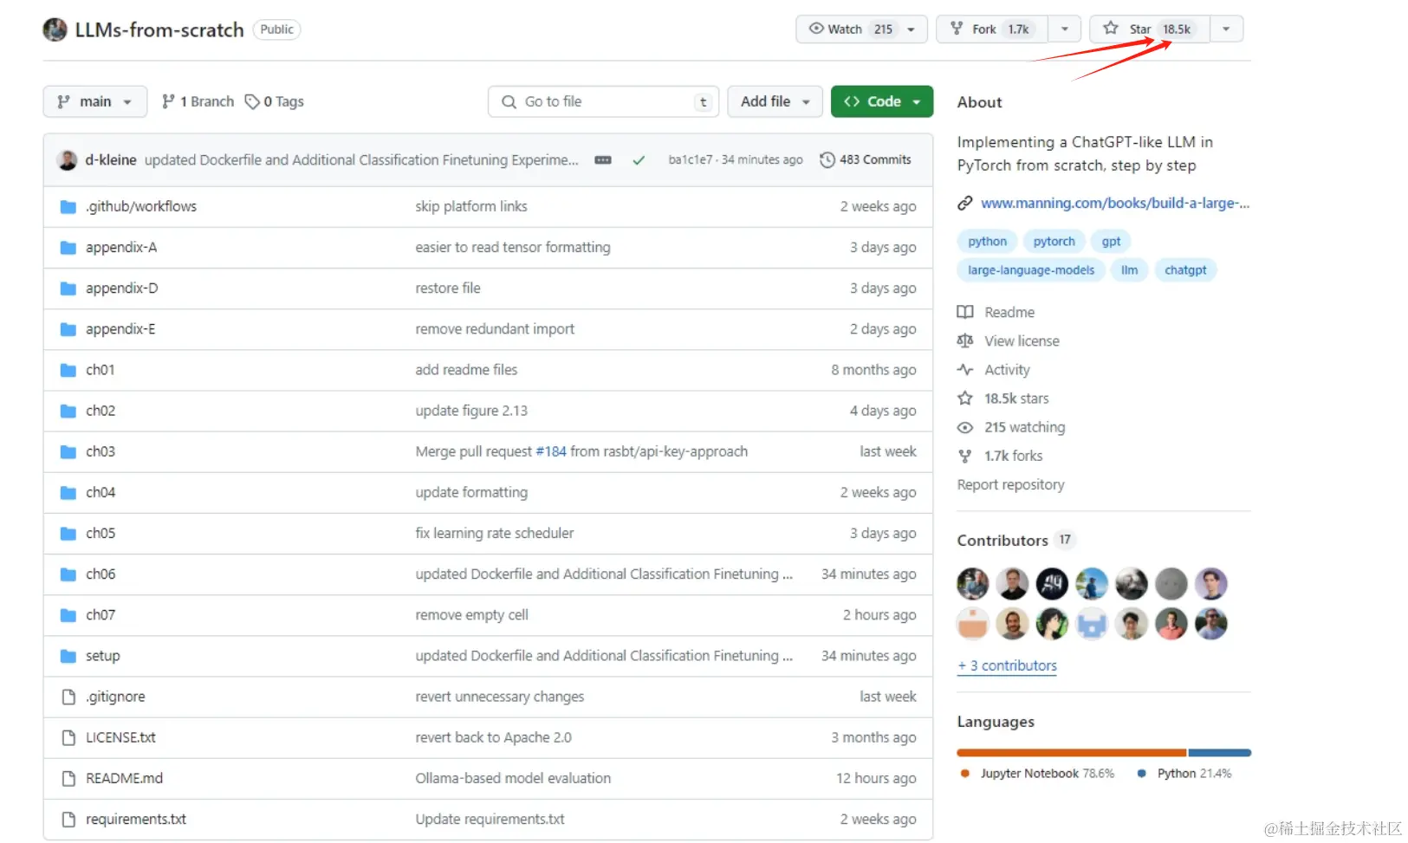Open the Watch notifications dropdown

[861, 29]
